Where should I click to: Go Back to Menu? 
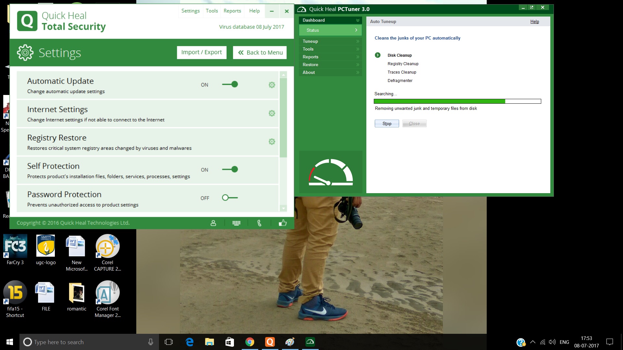pyautogui.click(x=260, y=52)
